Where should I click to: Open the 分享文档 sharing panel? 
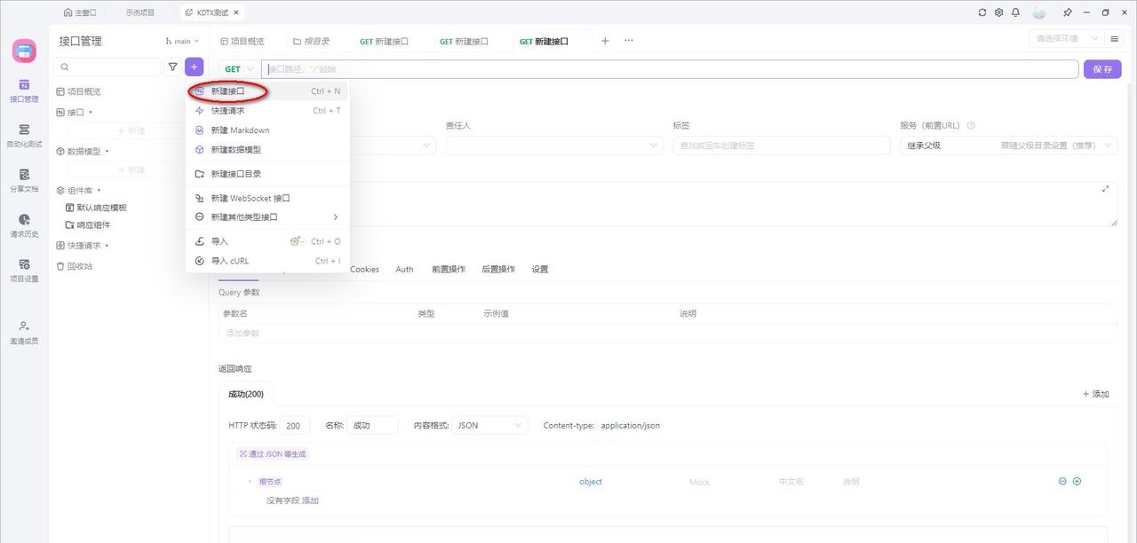[x=23, y=182]
